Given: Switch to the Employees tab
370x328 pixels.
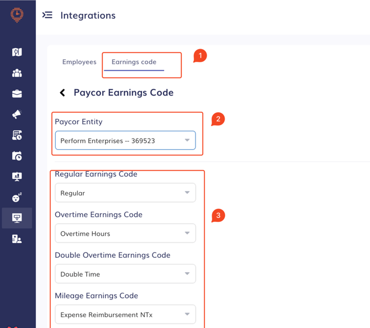Looking at the screenshot, I should [x=80, y=62].
